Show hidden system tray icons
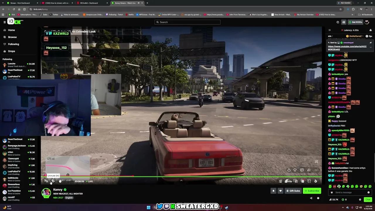Viewport: 375px width, 211px height. pyautogui.click(x=343, y=207)
